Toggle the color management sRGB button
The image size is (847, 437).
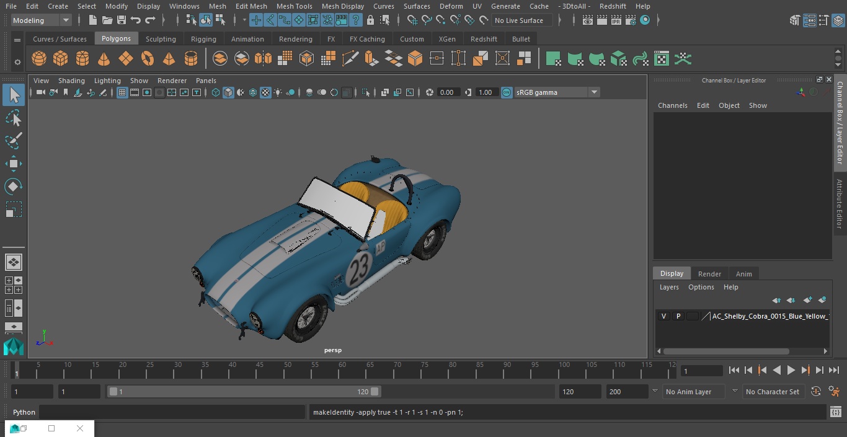point(507,92)
